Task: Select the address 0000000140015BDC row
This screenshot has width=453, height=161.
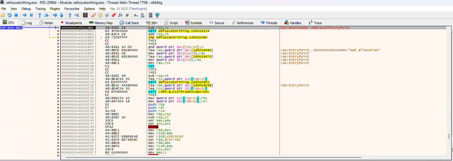Action: click(x=253, y=28)
